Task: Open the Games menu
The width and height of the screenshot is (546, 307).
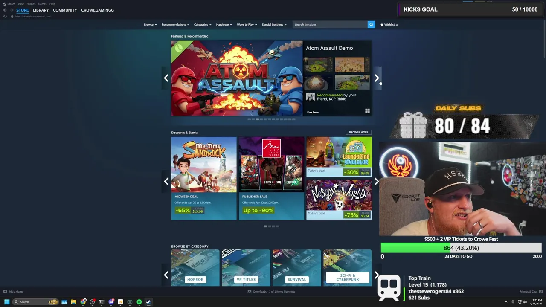Action: (42, 4)
